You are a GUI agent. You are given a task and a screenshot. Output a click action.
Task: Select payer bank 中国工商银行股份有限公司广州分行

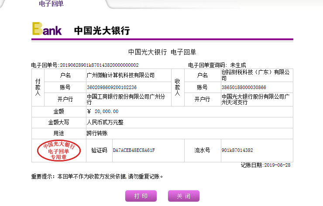tap(126, 100)
